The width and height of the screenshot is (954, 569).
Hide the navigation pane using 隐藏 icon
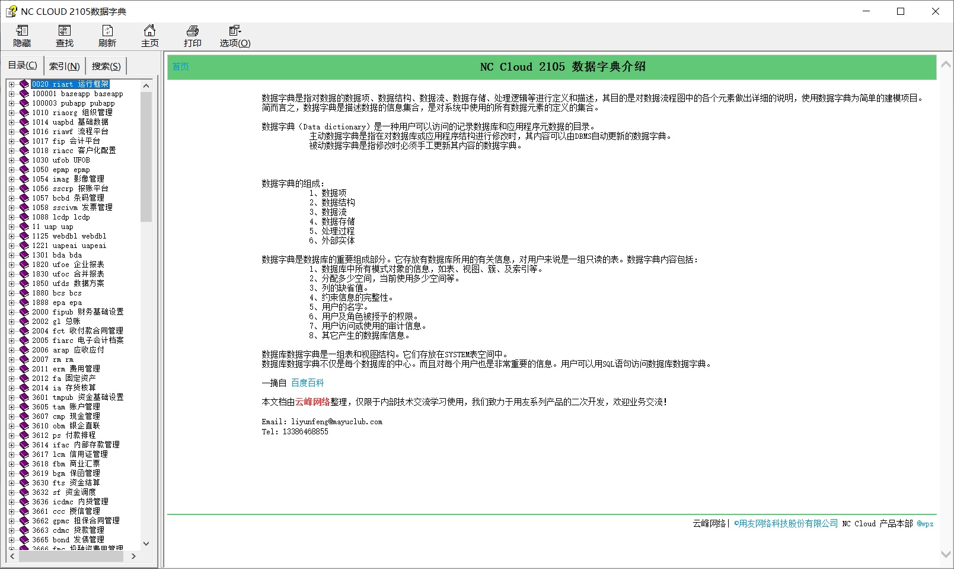pyautogui.click(x=22, y=35)
